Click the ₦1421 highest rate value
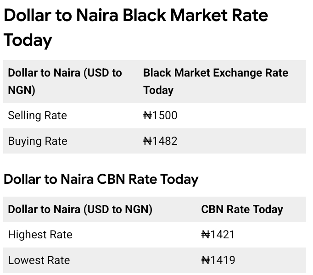This screenshot has width=313, height=275. pyautogui.click(x=218, y=235)
